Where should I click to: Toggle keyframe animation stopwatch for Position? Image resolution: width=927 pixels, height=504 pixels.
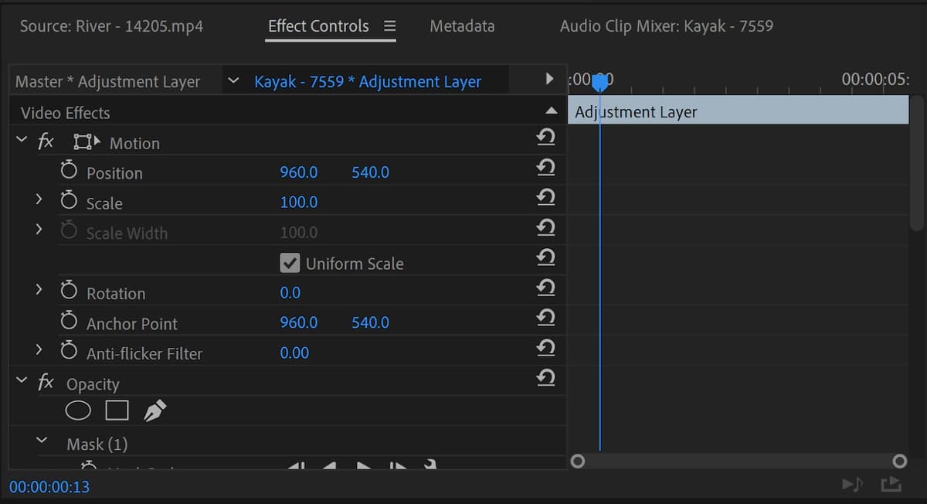68,171
